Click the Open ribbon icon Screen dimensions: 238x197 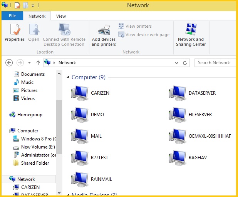(34, 29)
